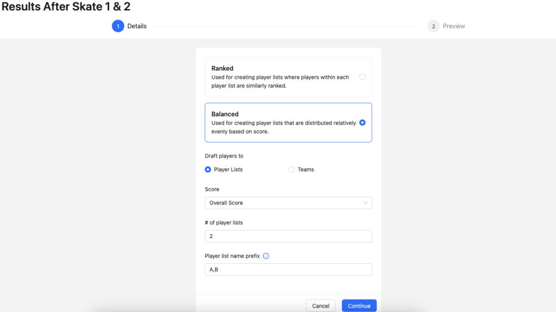This screenshot has width=556, height=312.
Task: Choose the Teams draft option
Action: [292, 170]
